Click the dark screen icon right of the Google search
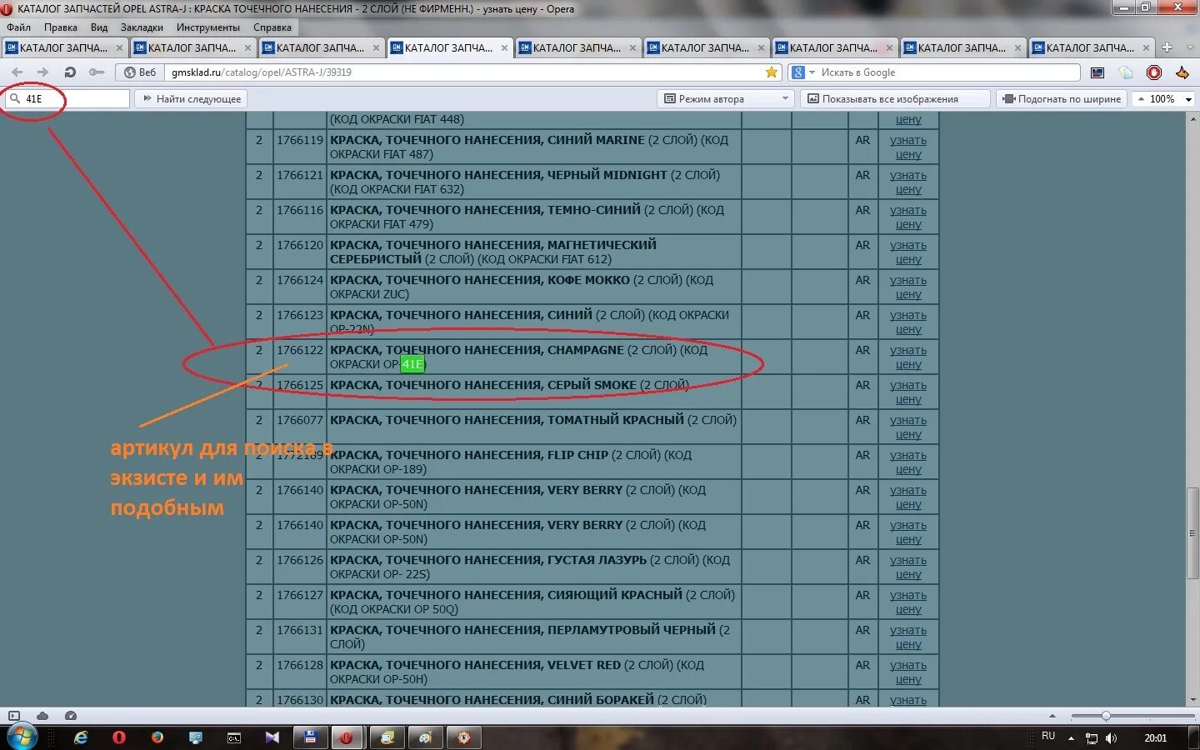1200x750 pixels. (x=1097, y=72)
